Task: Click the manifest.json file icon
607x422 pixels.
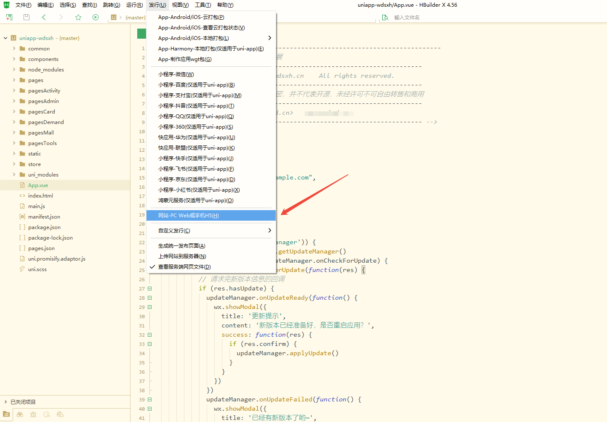Action: (x=22, y=216)
